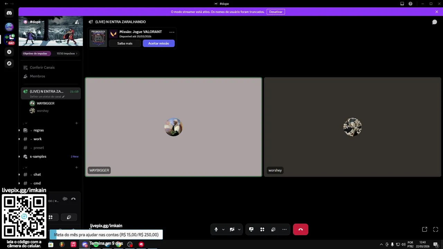The width and height of the screenshot is (443, 249).
Task: Open the Discord help icon in the title bar
Action: coord(410,4)
